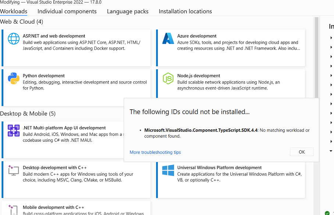Image resolution: width=334 pixels, height=215 pixels.
Task: Click the Web & Cloud (4) section heading
Action: [x=21, y=22]
